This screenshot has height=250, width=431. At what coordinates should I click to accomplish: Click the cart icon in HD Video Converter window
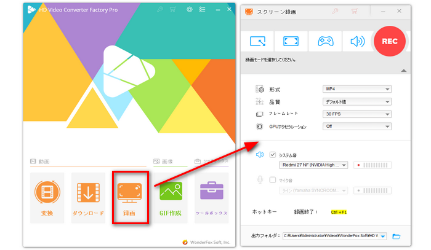[173, 10]
